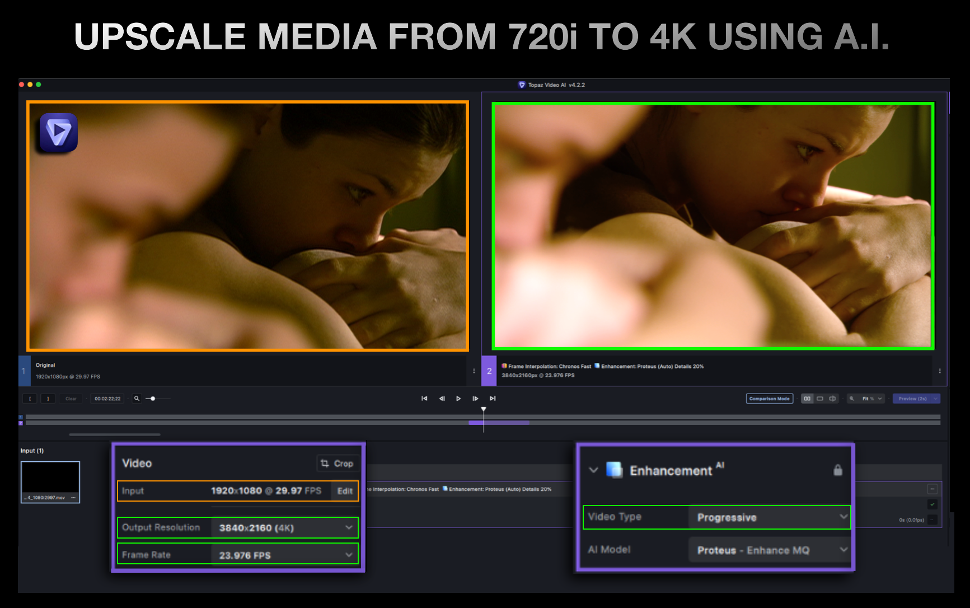970x608 pixels.
Task: Adjust the timeline zoom slider handle
Action: [x=153, y=399]
